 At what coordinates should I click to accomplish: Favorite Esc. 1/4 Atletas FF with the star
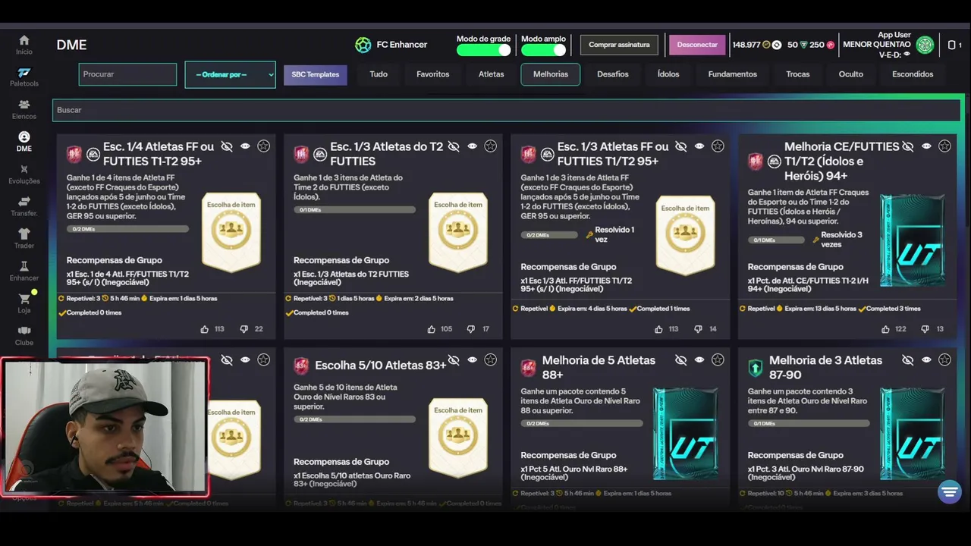coord(263,146)
